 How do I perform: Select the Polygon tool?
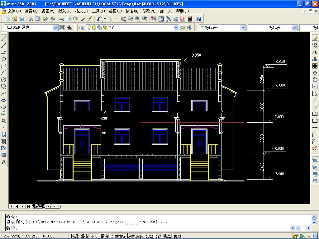tap(4, 59)
